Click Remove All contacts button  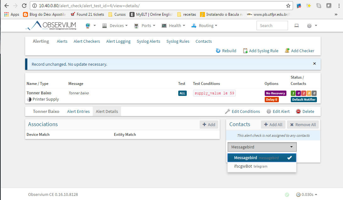303,125
